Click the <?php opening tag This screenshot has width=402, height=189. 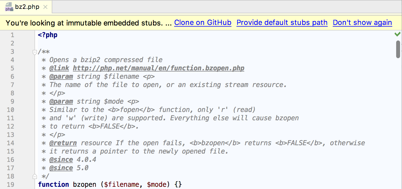tap(48, 35)
